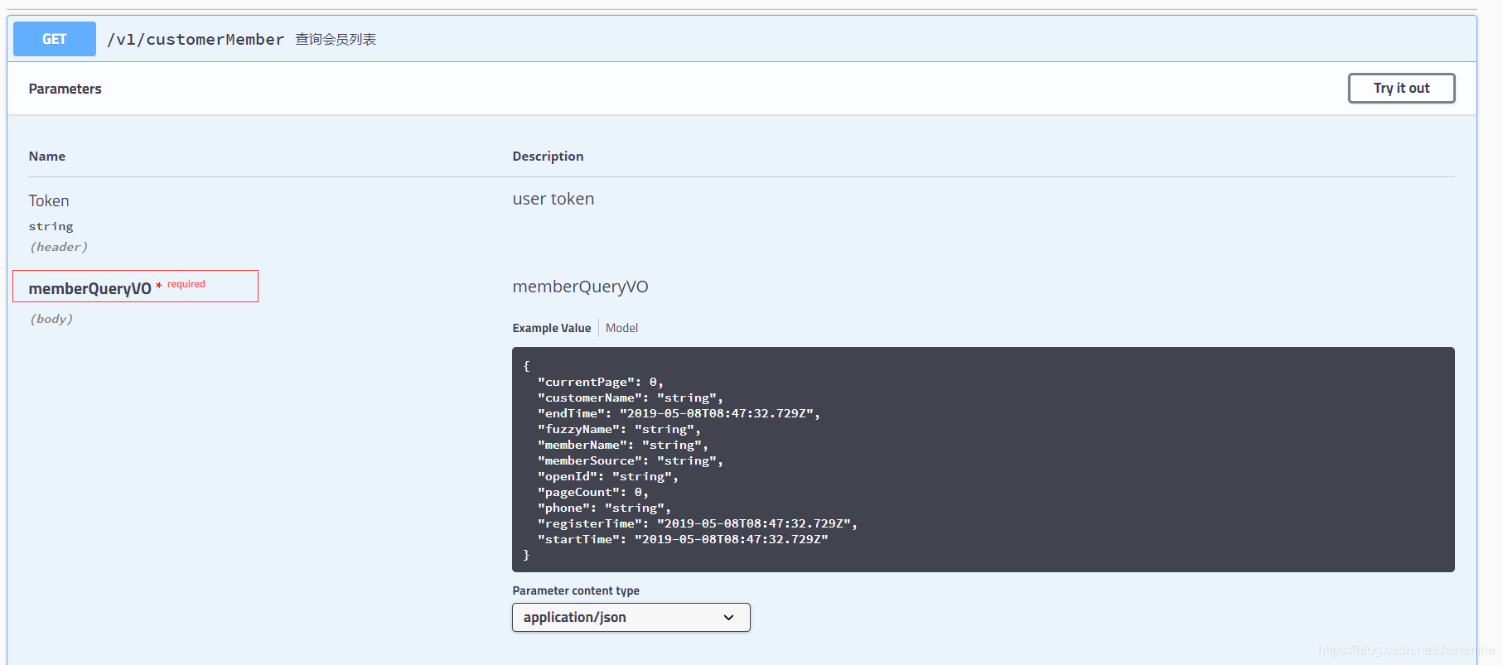This screenshot has height=665, width=1503.
Task: Click the Parameters section heading
Action: 65,89
